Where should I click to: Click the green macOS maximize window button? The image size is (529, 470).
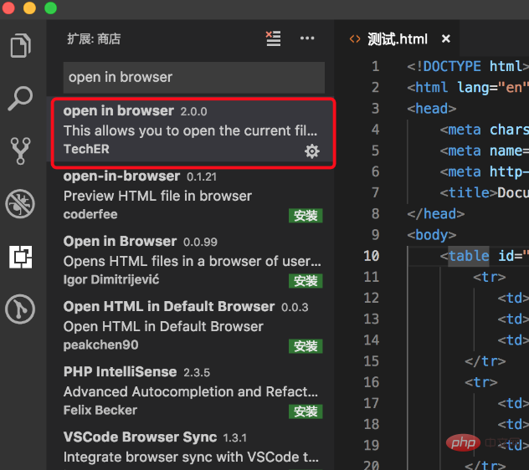[x=50, y=8]
